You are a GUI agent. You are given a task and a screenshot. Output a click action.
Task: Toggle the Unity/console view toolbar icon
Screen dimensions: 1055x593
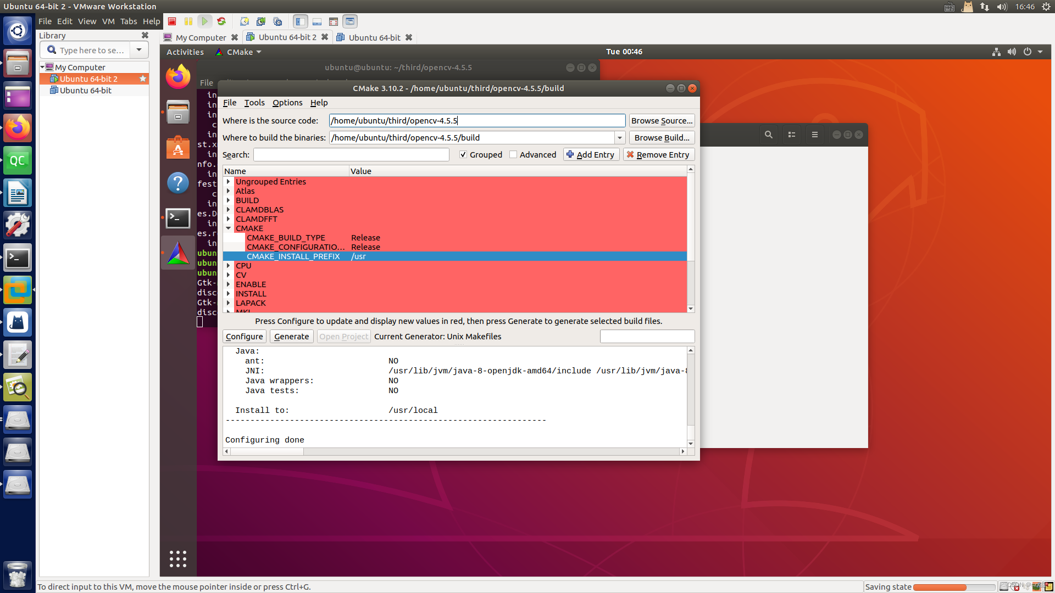pos(350,21)
